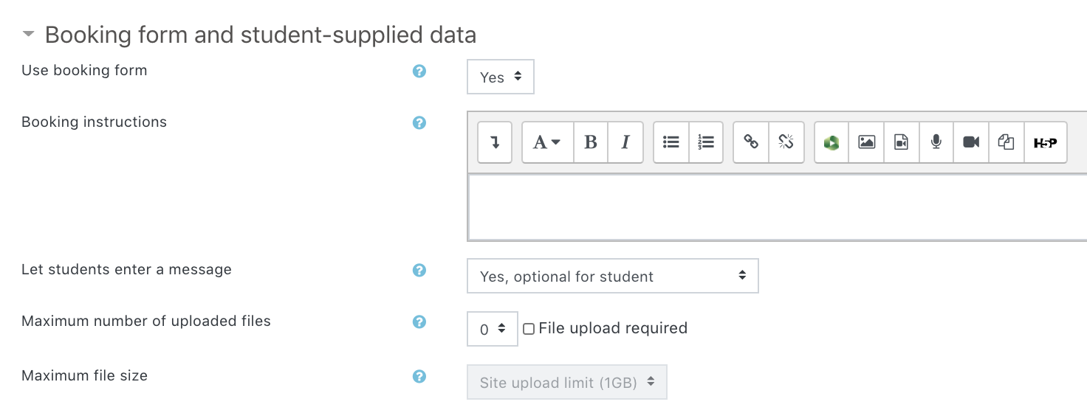Record video with the camera icon

tap(971, 142)
